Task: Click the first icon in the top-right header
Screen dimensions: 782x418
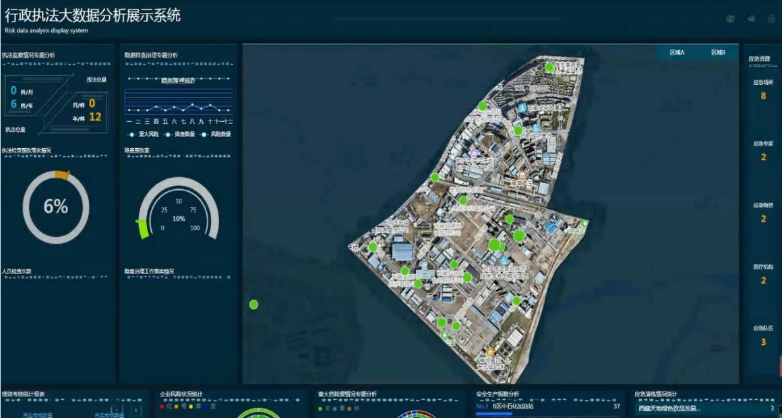Action: pyautogui.click(x=730, y=19)
